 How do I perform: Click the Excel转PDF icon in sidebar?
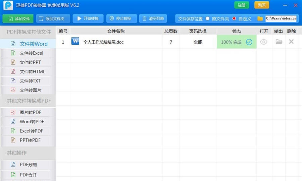(13, 131)
